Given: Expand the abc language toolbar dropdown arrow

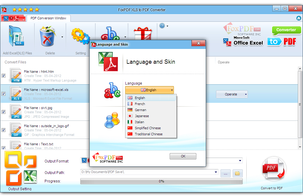Looking at the screenshot, I should coord(125,37).
